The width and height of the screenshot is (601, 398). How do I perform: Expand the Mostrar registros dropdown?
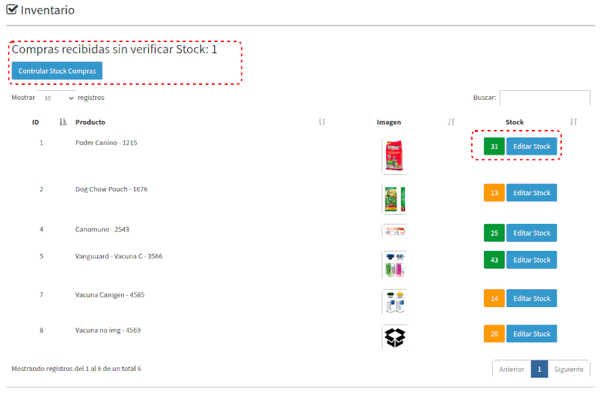[x=59, y=98]
